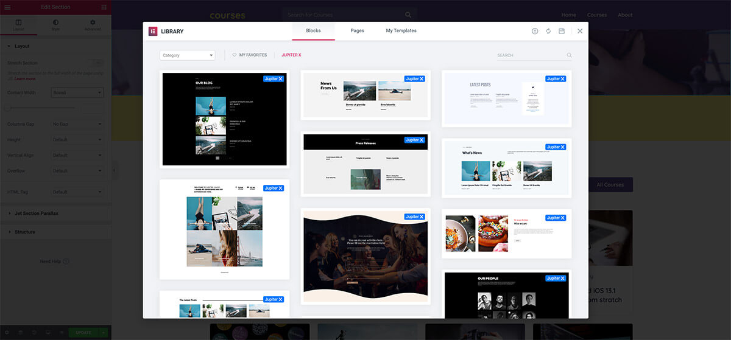
Task: Click the Home link in the site navigation
Action: pos(568,15)
